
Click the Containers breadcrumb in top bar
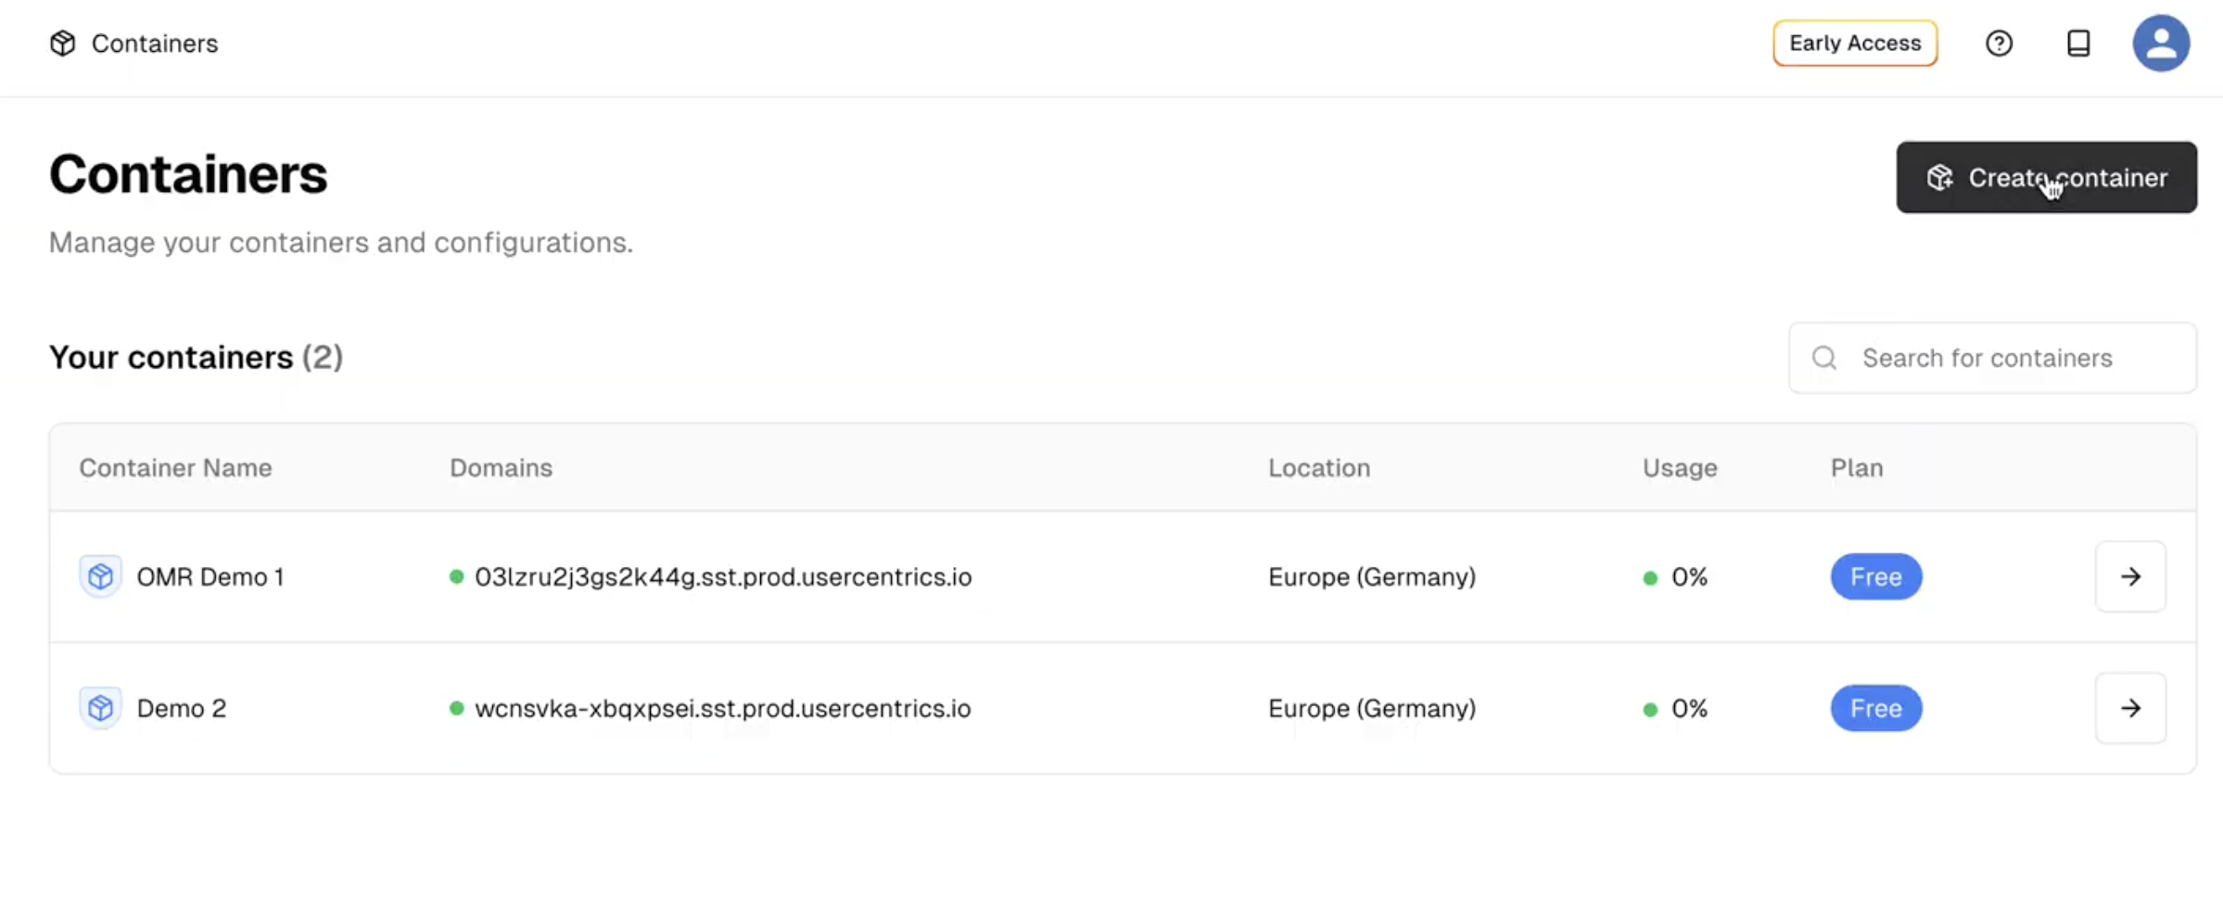(155, 44)
